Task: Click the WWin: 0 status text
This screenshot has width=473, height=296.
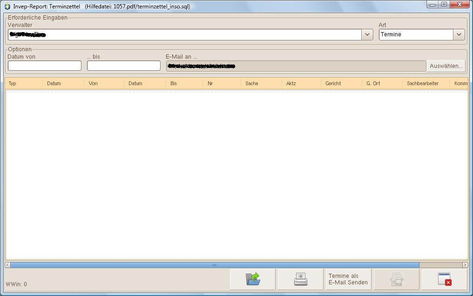Action: click(16, 284)
